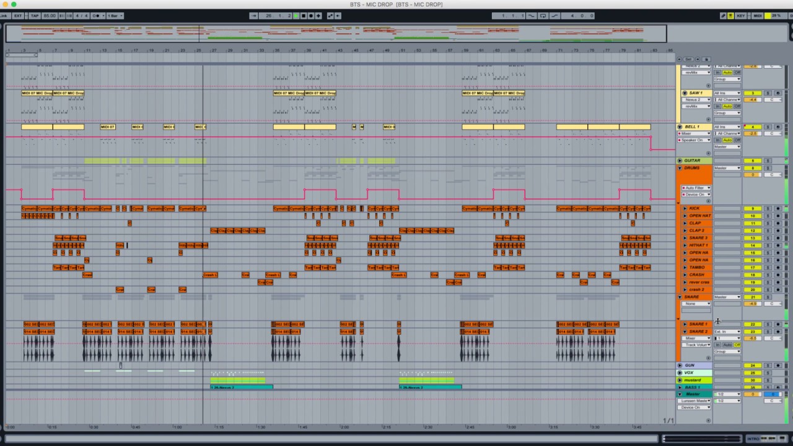Click the Link button in control bar
This screenshot has width=793, height=446.
[x=5, y=15]
